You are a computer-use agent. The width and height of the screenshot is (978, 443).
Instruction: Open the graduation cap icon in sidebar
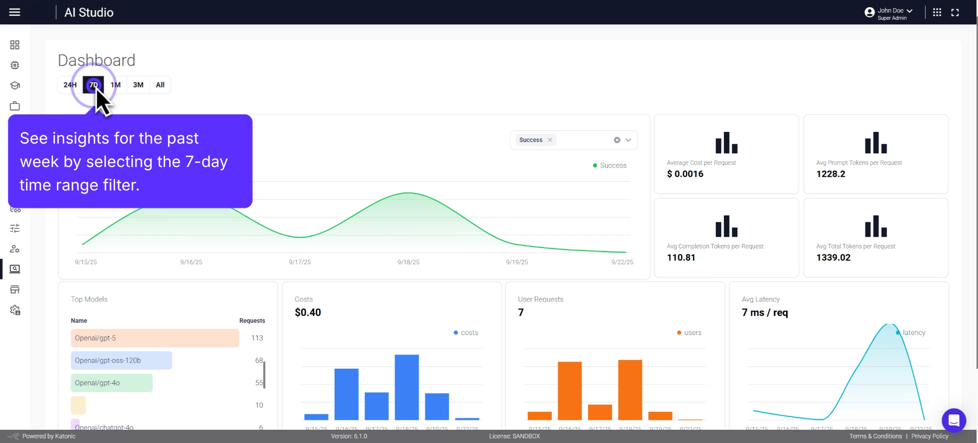[15, 86]
